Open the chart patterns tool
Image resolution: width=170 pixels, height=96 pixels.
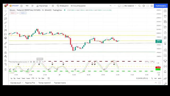(x=6, y=30)
